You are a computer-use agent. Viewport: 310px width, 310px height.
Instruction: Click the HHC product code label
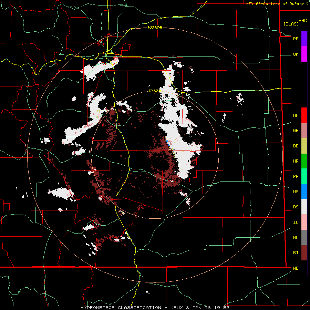coord(302,21)
